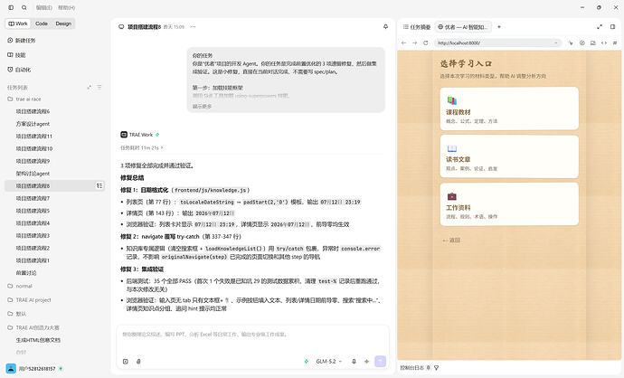Click 新建任务 to start a new task
This screenshot has width=624, height=378.
[22, 40]
